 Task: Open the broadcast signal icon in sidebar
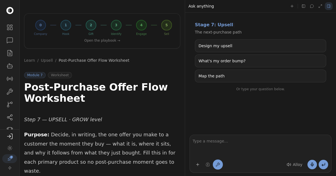(10, 79)
